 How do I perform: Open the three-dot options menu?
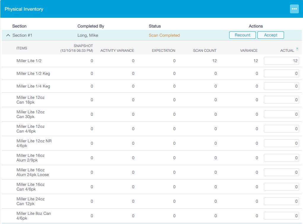(294, 9)
